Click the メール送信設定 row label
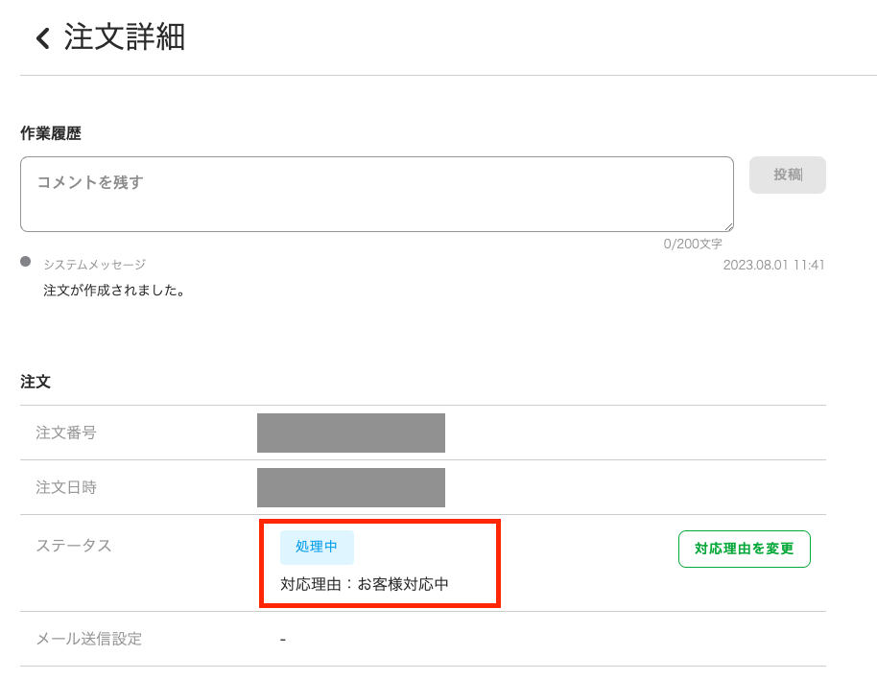 (x=88, y=639)
